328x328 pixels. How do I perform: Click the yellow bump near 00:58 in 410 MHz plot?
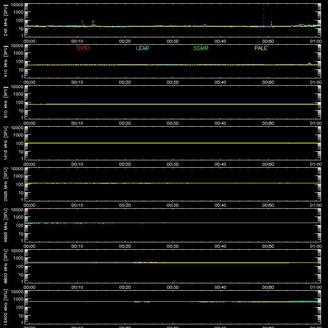[310, 64]
